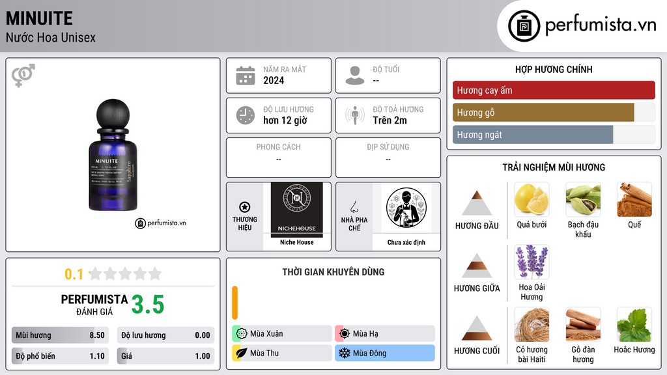Click the five-star rating row

[x=125, y=273]
